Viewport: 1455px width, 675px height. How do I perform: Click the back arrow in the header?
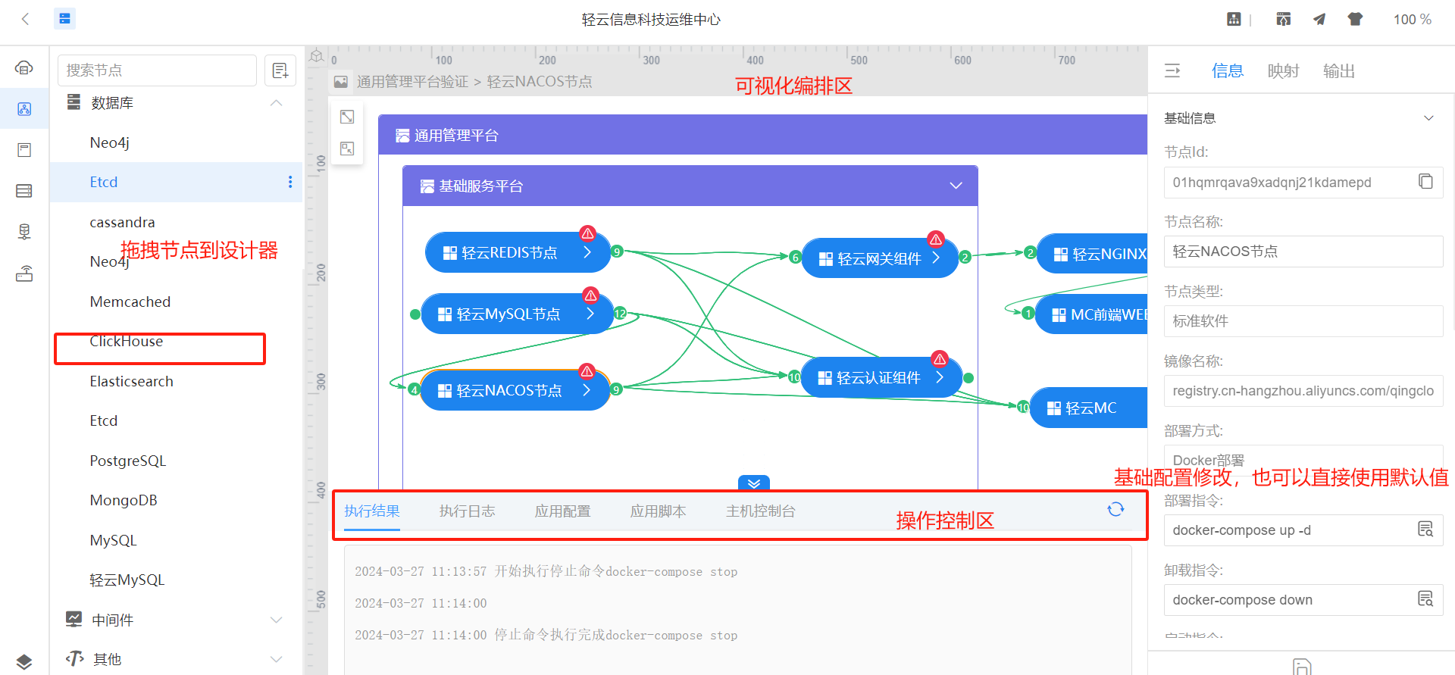[x=26, y=19]
